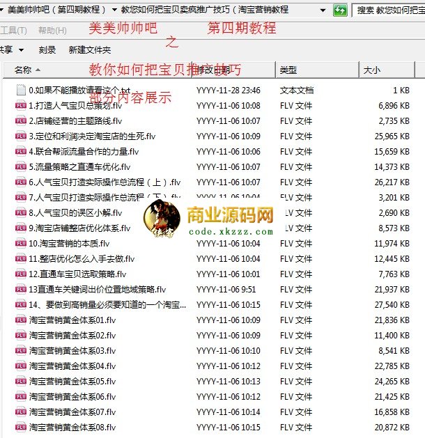Image resolution: width=425 pixels, height=438 pixels.
Task: Select FLV icon of 11.整店优化怎么入手去做.flv
Action: (x=21, y=258)
